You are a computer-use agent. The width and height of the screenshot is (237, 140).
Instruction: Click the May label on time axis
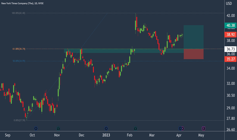(201, 135)
